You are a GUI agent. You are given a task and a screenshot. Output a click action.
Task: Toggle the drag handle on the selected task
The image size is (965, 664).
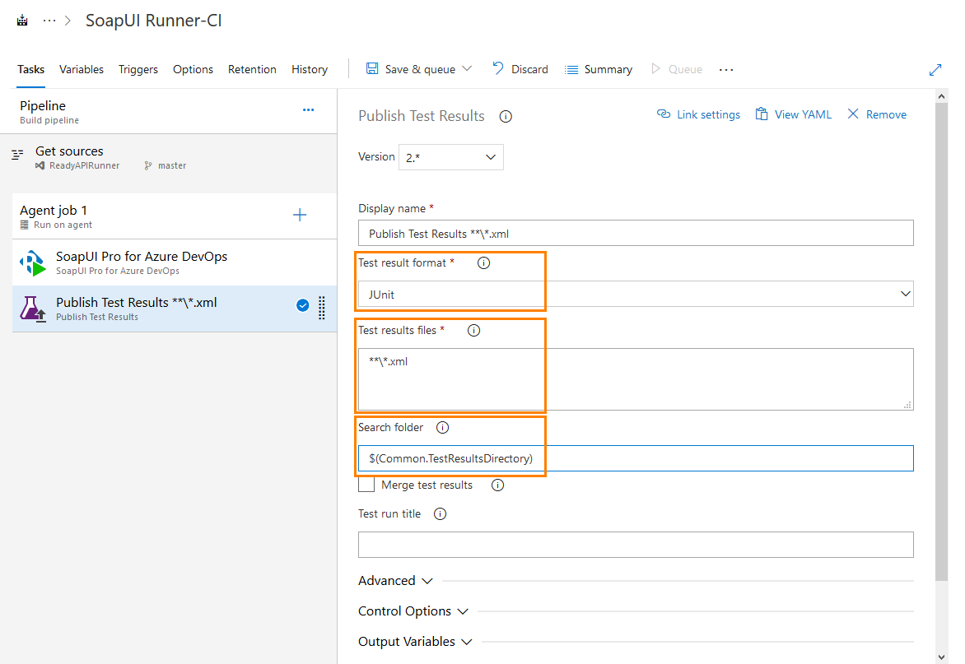point(321,309)
